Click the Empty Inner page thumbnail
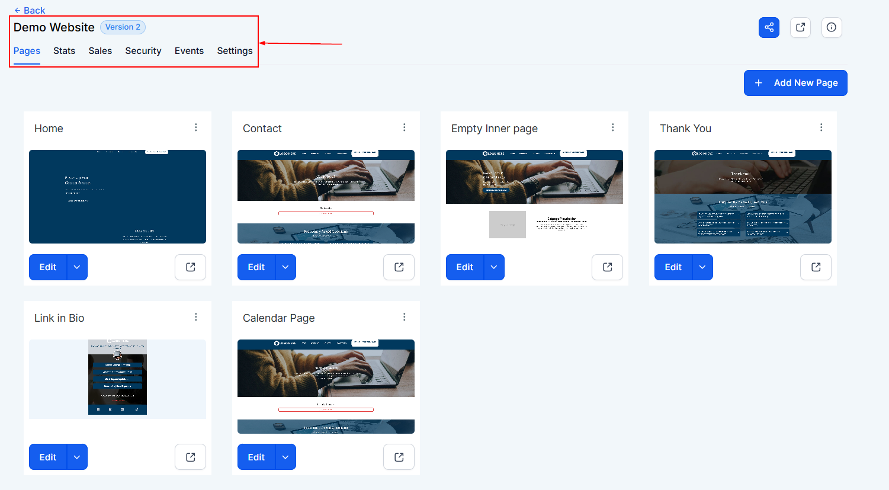 (534, 197)
